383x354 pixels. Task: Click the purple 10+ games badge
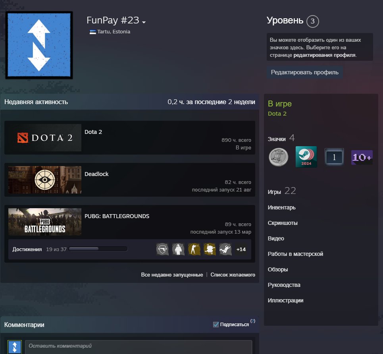[362, 157]
